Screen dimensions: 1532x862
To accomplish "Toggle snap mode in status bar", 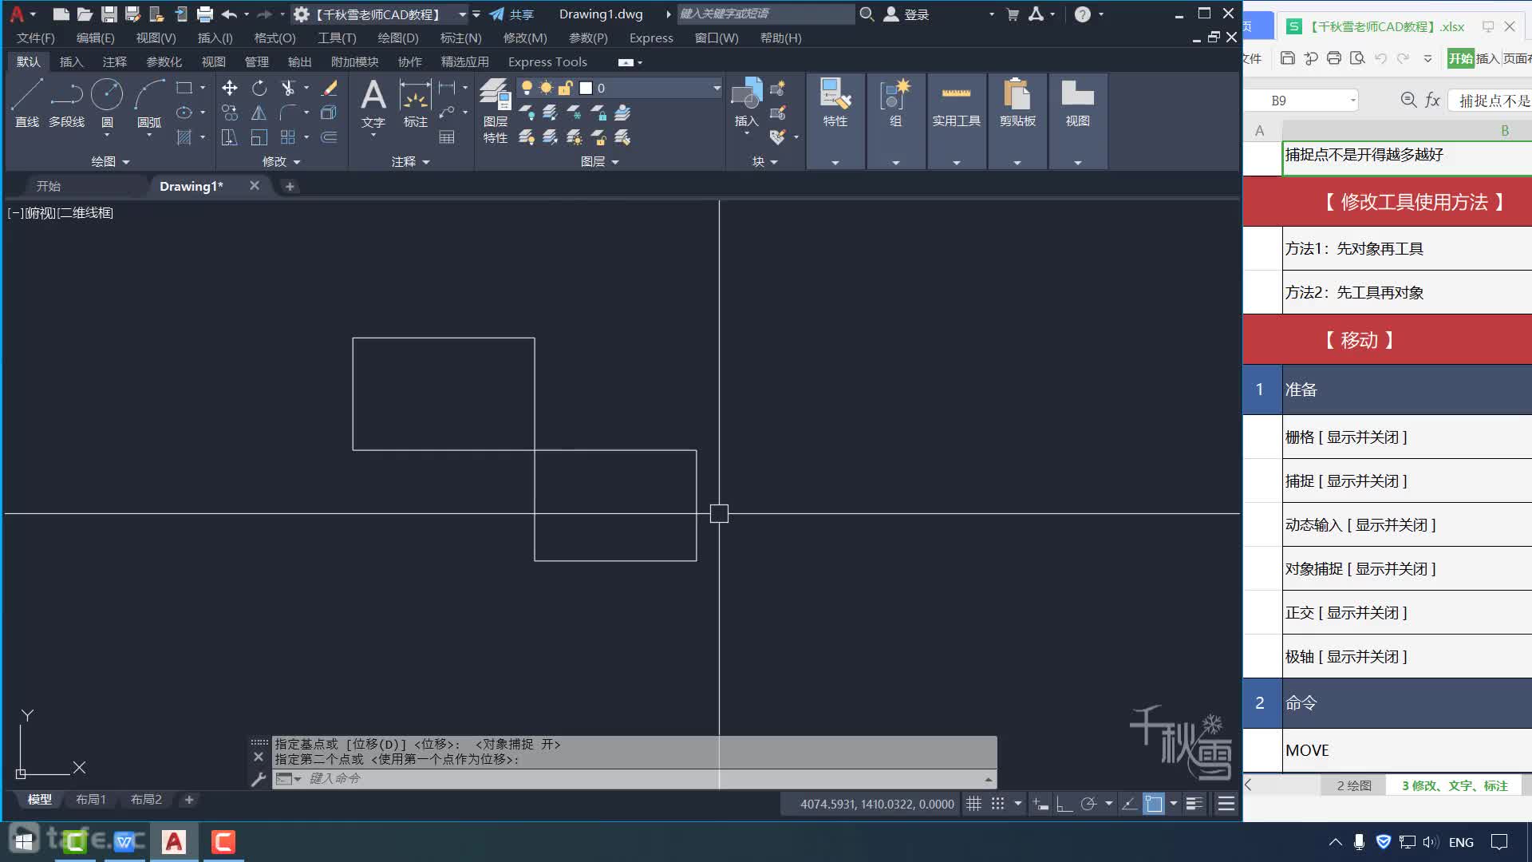I will click(x=997, y=804).
